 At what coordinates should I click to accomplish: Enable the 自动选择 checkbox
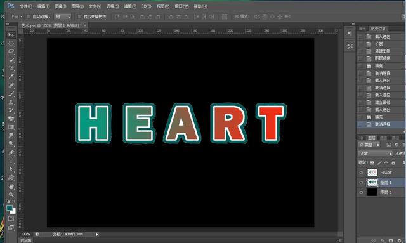pyautogui.click(x=29, y=16)
